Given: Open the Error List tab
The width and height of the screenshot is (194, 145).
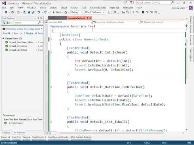Looking at the screenshot, I should [6, 137].
